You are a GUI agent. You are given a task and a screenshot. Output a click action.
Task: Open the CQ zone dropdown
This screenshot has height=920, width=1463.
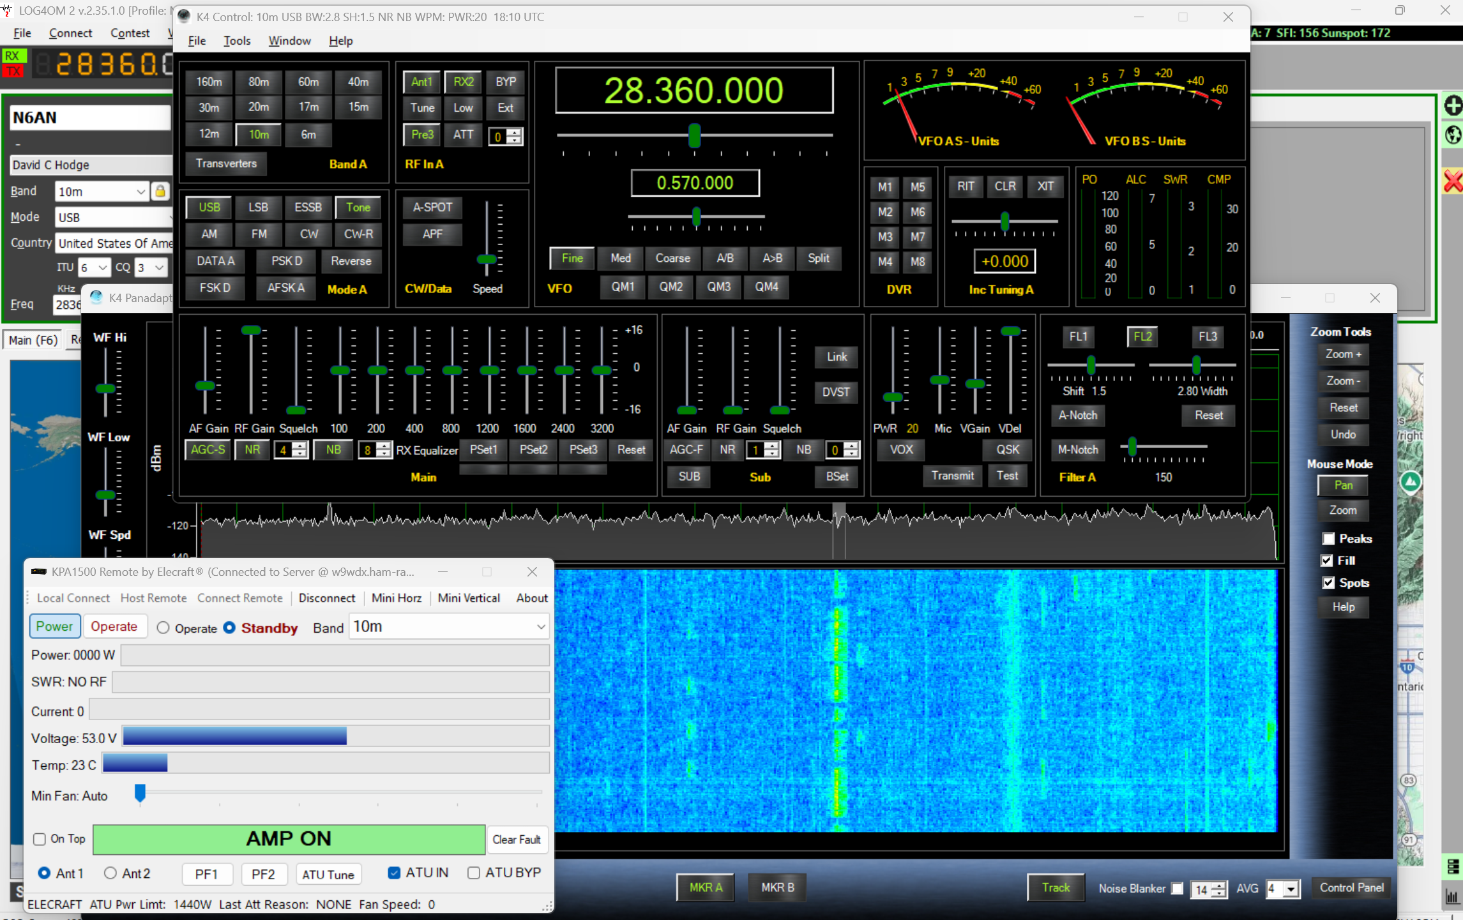159,268
